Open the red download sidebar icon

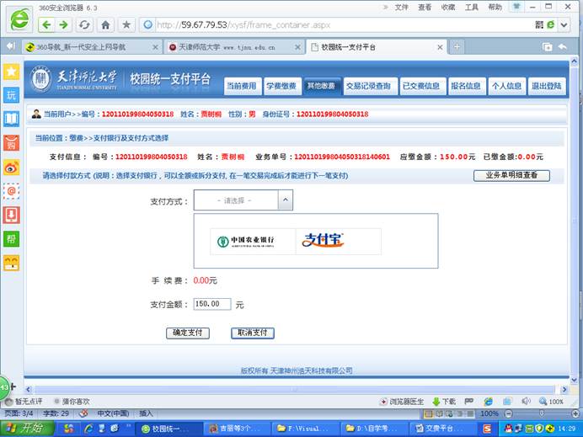click(11, 215)
